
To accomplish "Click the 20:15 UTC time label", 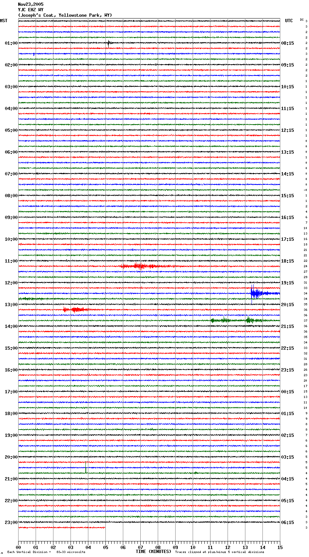I will pos(288,305).
